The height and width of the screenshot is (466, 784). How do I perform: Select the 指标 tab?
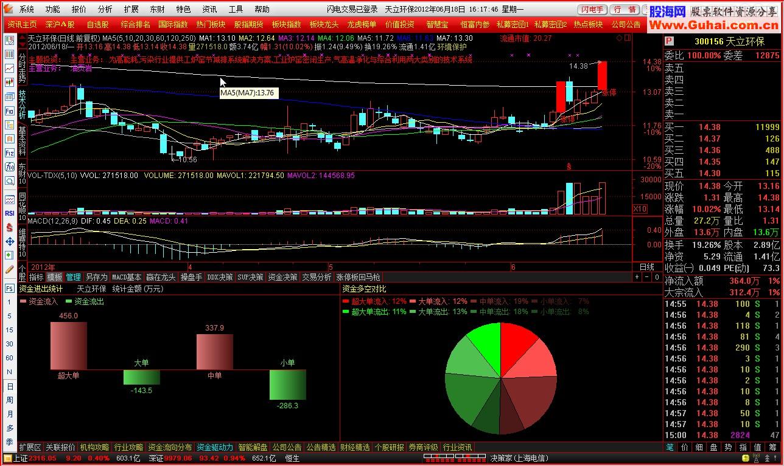37,277
